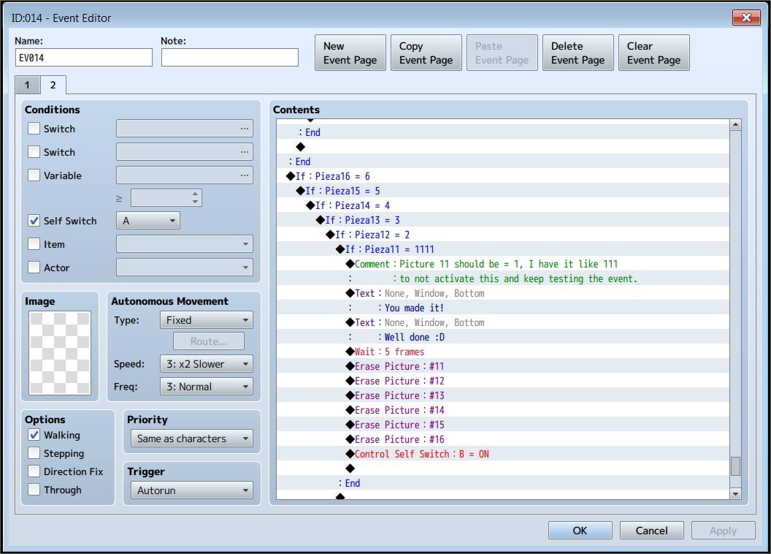771x554 pixels.
Task: Click the empty Note field
Action: [x=230, y=58]
